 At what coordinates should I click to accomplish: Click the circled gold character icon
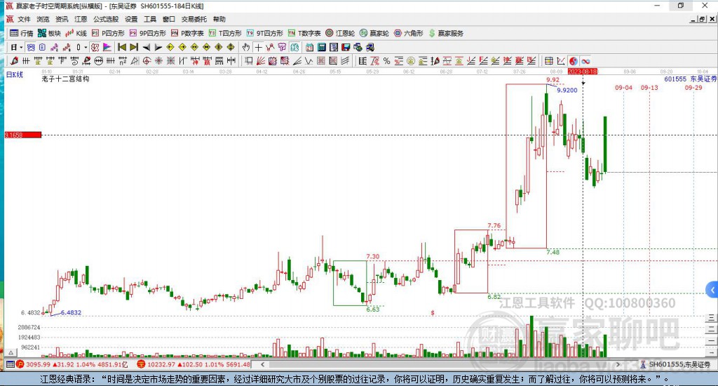411,61
